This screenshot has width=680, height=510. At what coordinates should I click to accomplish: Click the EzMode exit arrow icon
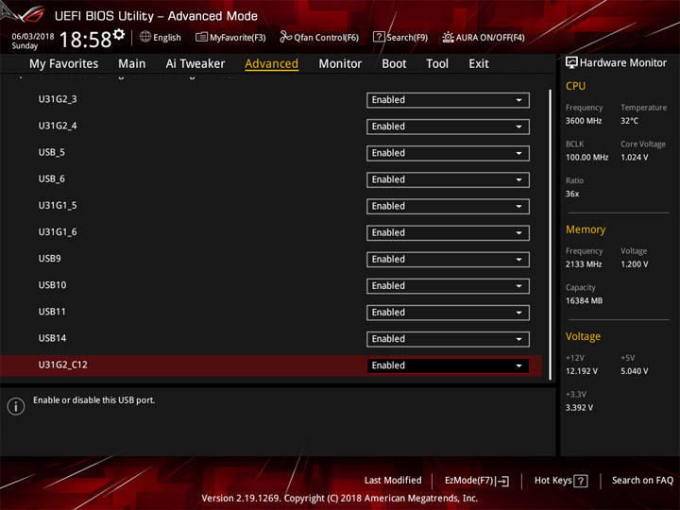tap(503, 481)
